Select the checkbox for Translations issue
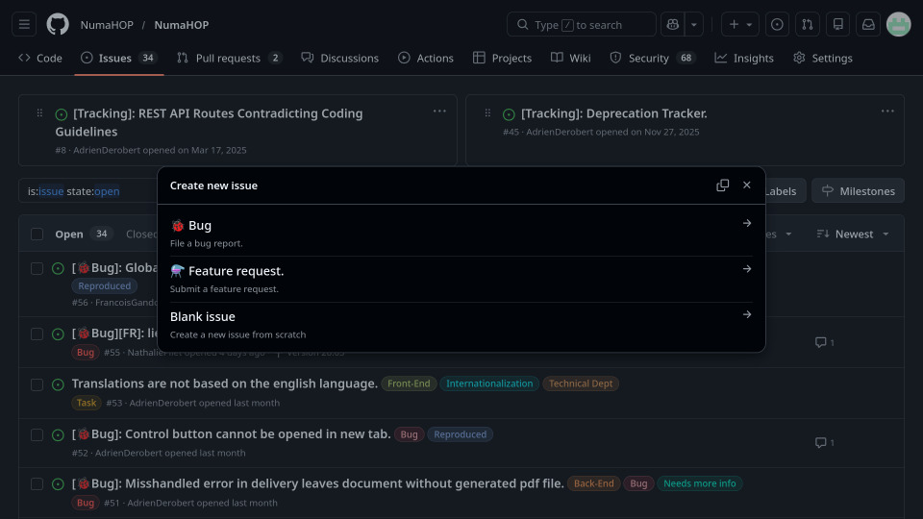Image resolution: width=923 pixels, height=519 pixels. tap(37, 384)
